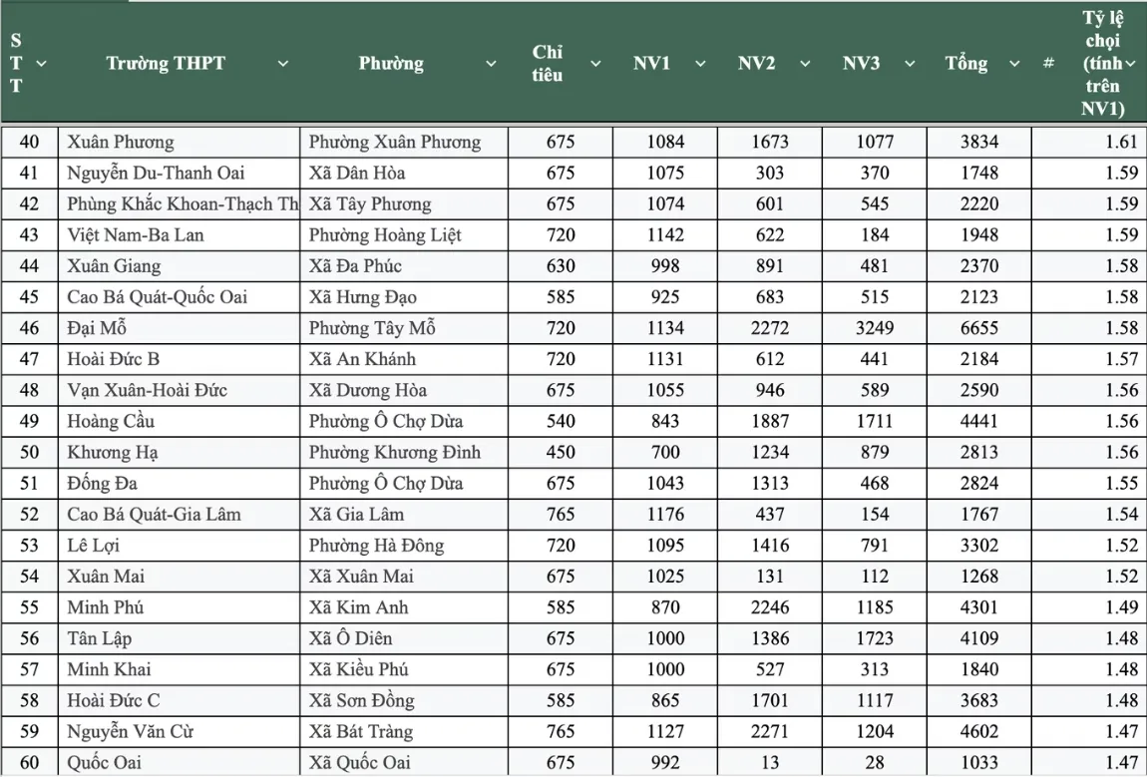The width and height of the screenshot is (1147, 777).
Task: Open the STT column dropdown arrow
Action: click(42, 64)
